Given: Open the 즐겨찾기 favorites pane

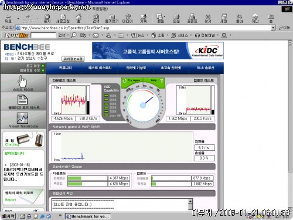Looking at the screenshot, I should click(x=112, y=19).
